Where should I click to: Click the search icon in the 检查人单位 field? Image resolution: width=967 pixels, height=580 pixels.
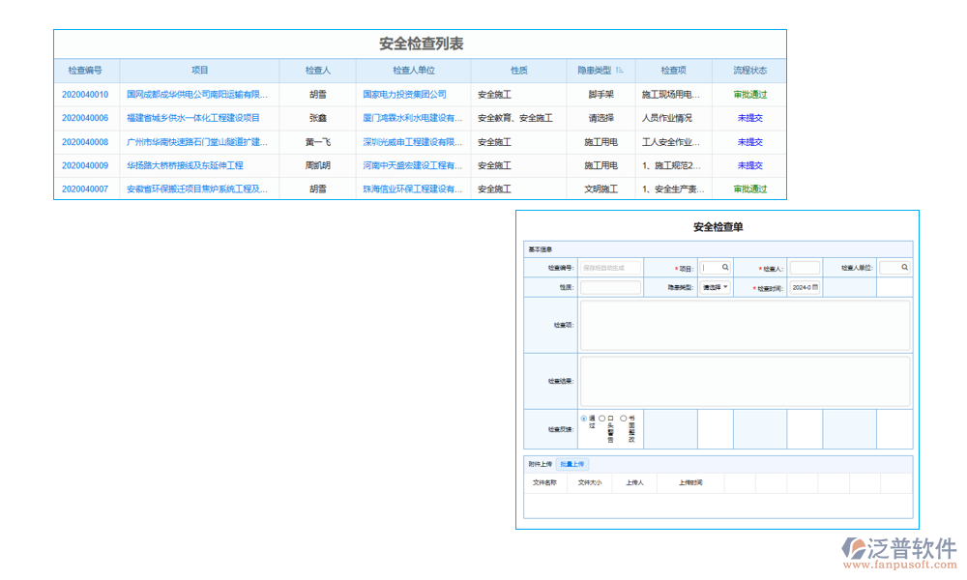tap(904, 268)
